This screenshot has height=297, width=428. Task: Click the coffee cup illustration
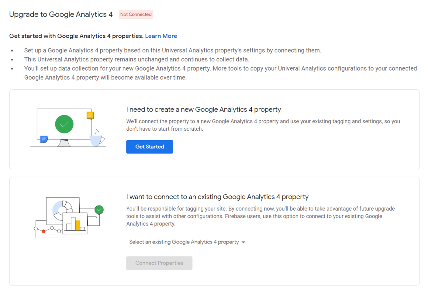[97, 140]
